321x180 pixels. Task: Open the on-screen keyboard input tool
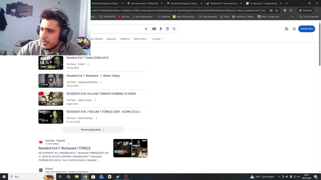[154, 29]
